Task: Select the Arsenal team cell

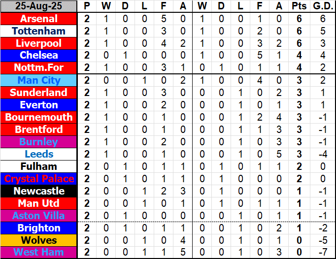Action: tap(38, 19)
